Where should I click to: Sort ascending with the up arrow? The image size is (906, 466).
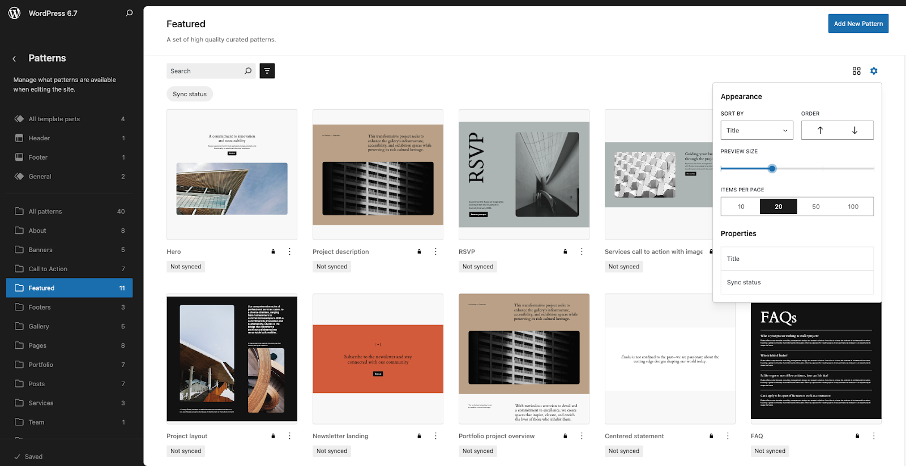coord(820,130)
